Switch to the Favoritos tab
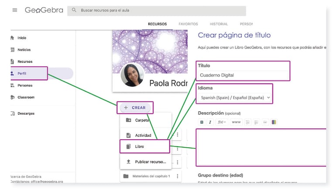 (188, 24)
